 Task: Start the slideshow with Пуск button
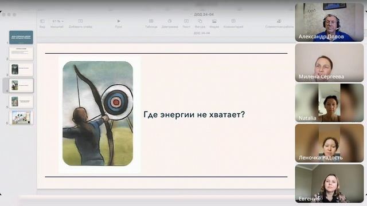coord(119,21)
